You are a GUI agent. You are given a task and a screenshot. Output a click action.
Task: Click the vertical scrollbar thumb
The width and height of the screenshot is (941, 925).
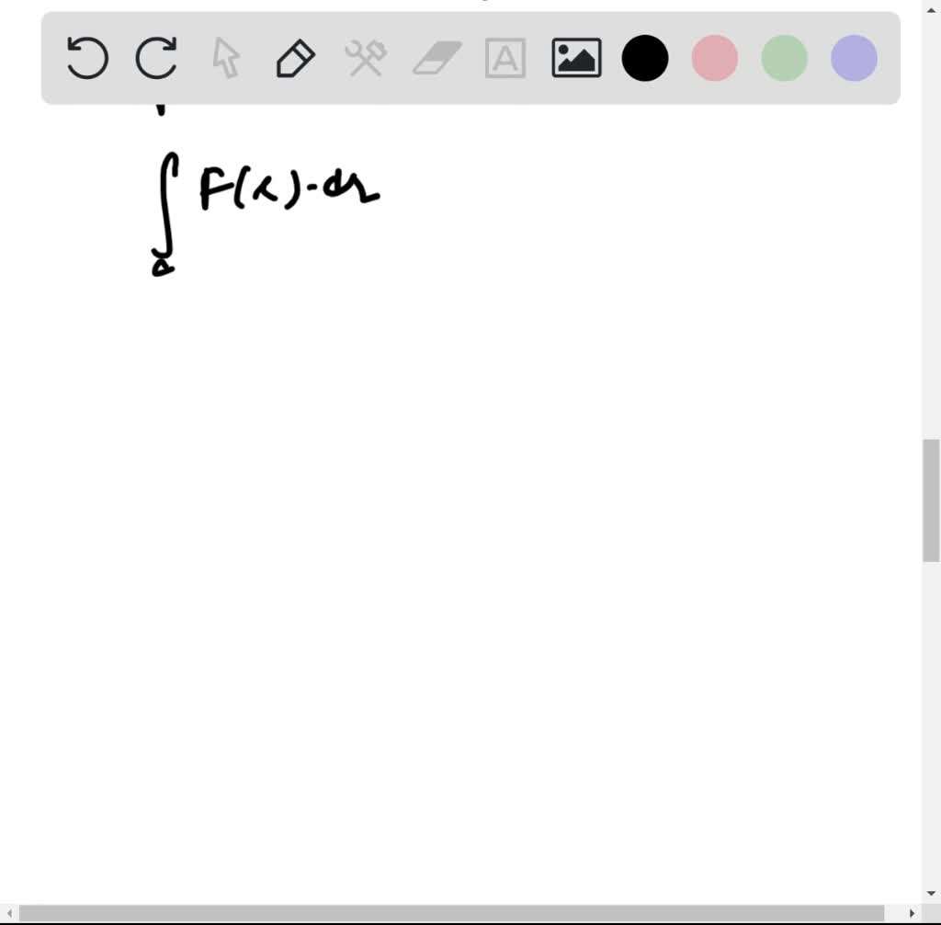931,501
